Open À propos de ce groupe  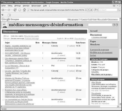(x=100, y=50)
